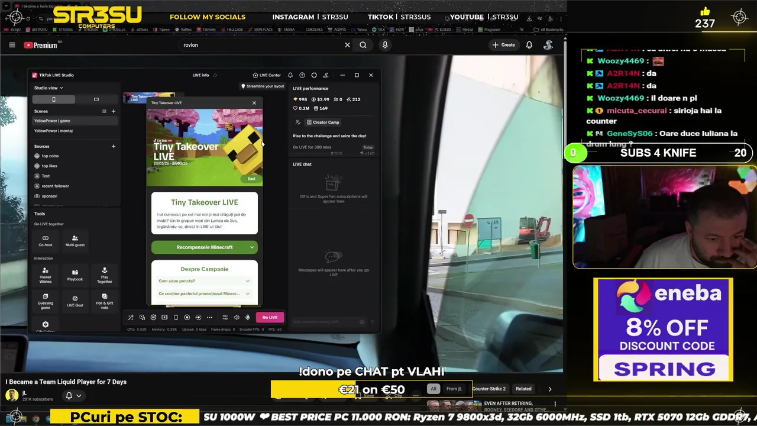Screen dimensions: 757x426
Task: Click the YouTube search field
Action: tap(260, 45)
